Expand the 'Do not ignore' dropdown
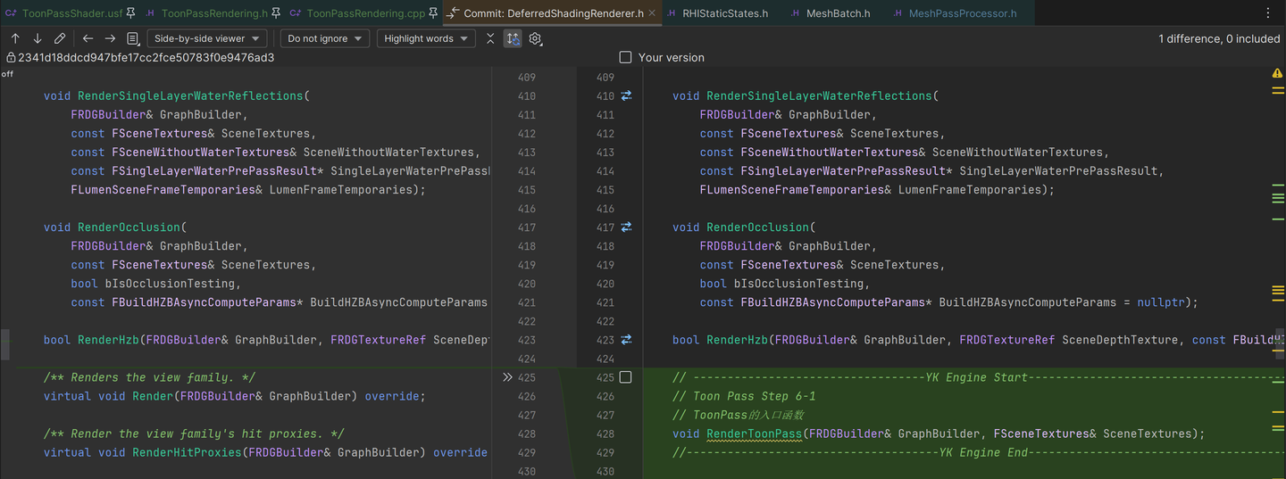 tap(324, 38)
